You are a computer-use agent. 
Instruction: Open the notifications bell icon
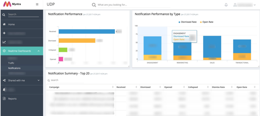click(226, 5)
